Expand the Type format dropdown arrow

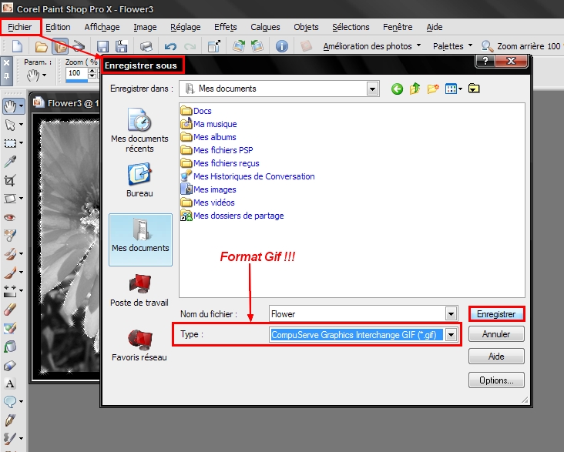point(451,335)
